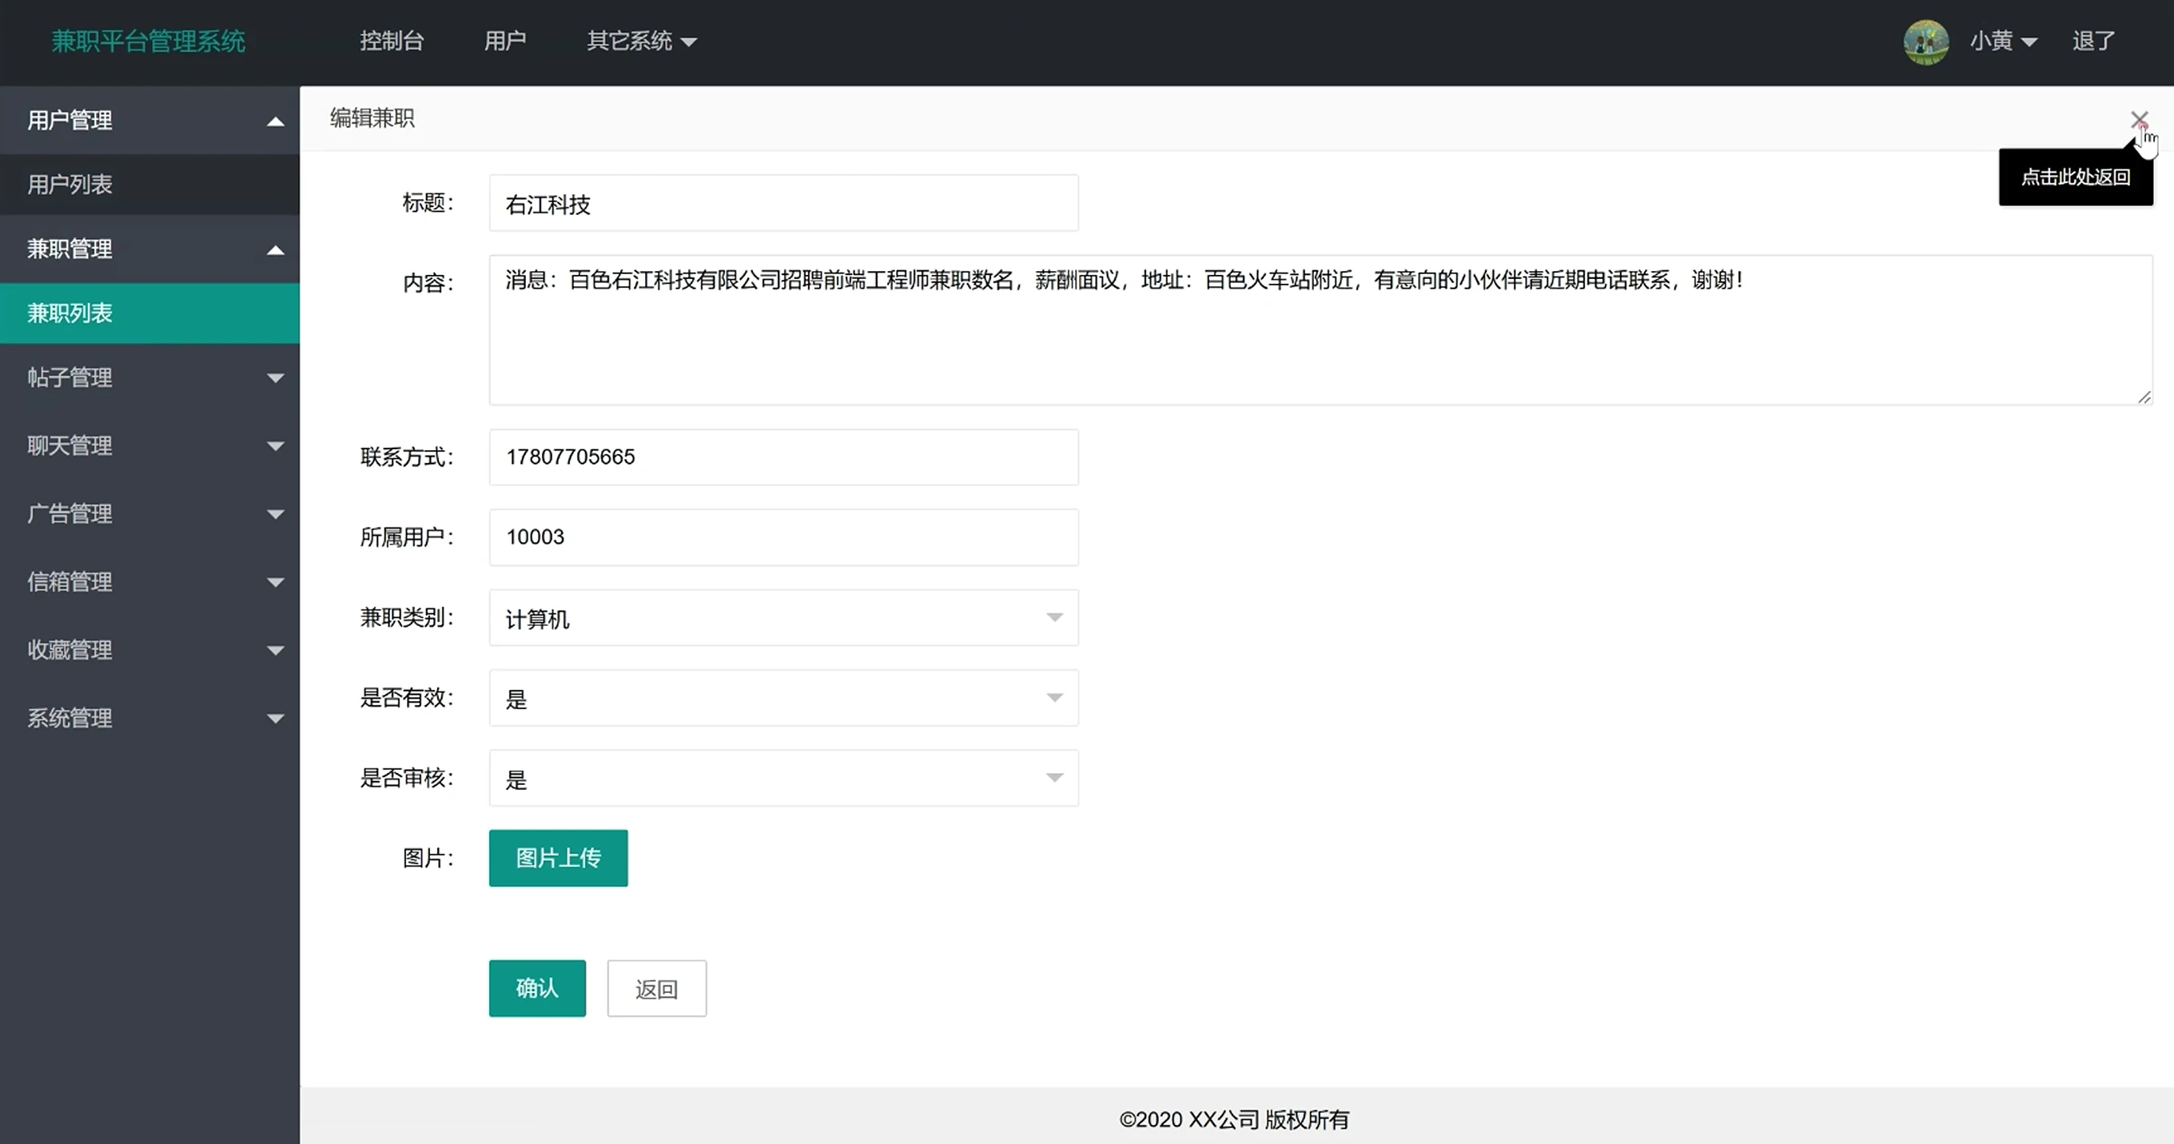Click the 联系方式 phone number field
The width and height of the screenshot is (2174, 1144).
(x=782, y=457)
